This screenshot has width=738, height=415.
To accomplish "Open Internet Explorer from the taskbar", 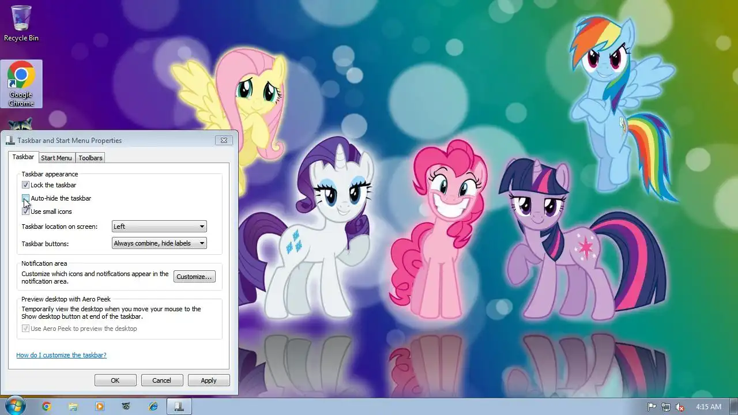I will coord(153,406).
